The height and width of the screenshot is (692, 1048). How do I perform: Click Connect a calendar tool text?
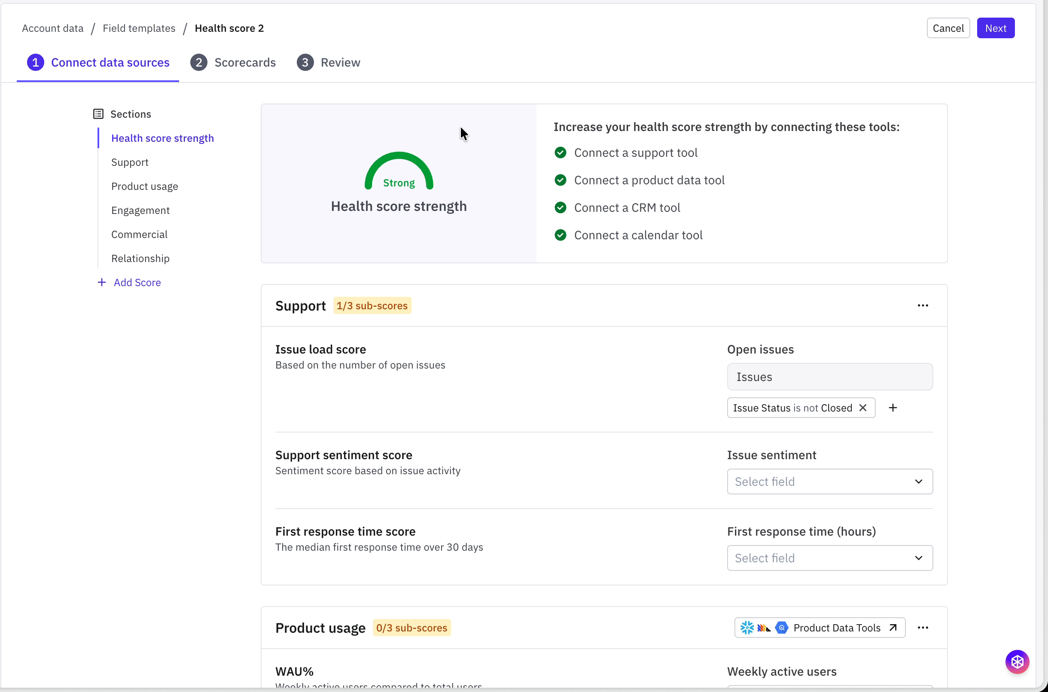[x=638, y=235]
